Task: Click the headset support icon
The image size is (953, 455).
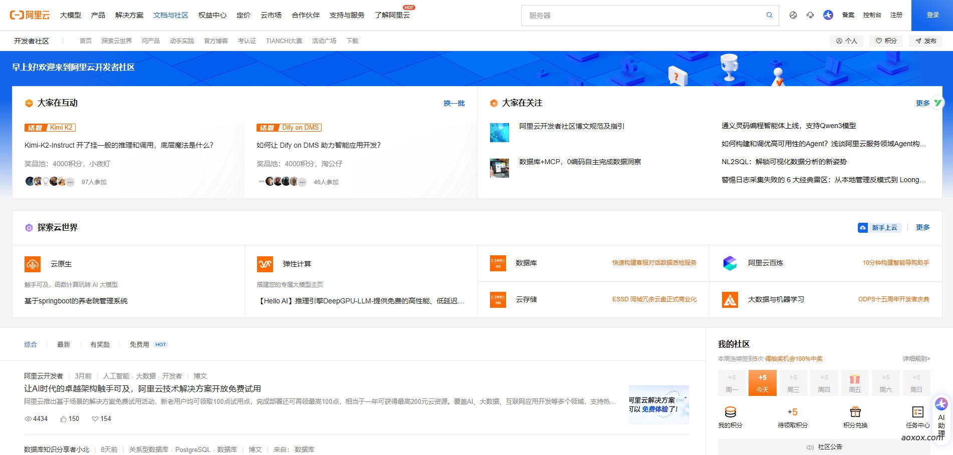Action: pos(810,15)
